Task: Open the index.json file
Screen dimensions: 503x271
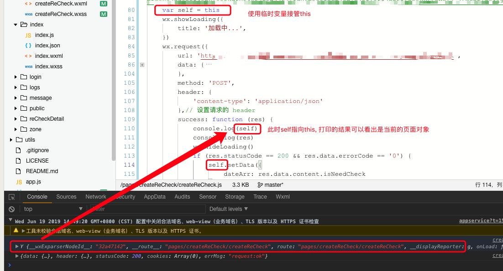Action: (x=47, y=46)
